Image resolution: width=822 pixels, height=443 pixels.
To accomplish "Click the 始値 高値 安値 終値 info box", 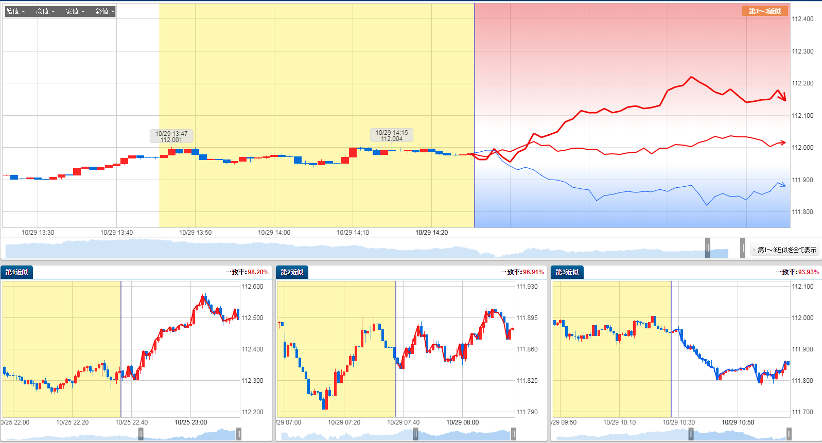I will [x=60, y=11].
